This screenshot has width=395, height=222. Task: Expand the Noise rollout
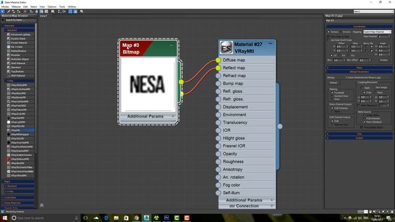pos(359,67)
